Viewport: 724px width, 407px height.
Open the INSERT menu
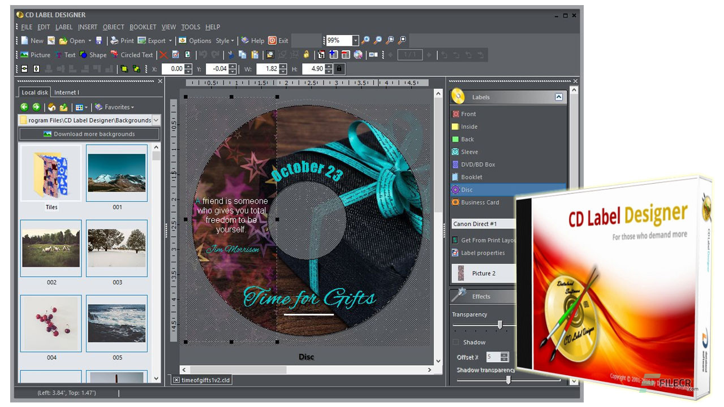pos(88,27)
